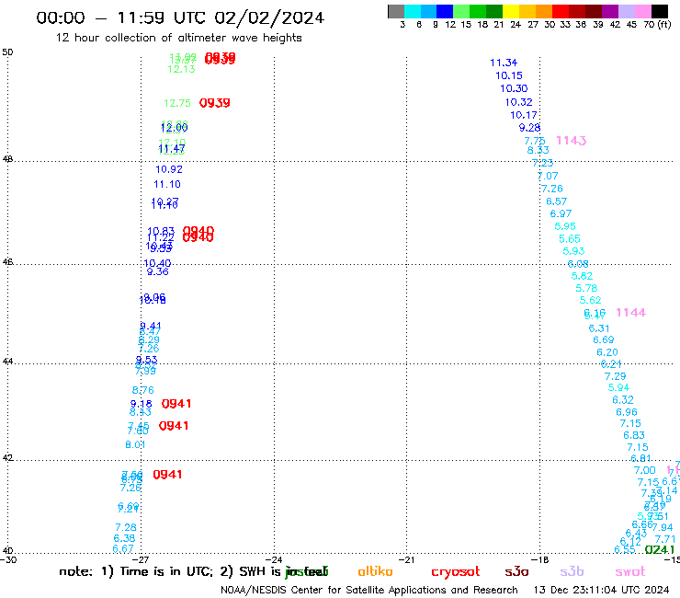The height and width of the screenshot is (598, 680).
Task: Pick the yellow swatch in the color scale
Action: (x=511, y=11)
